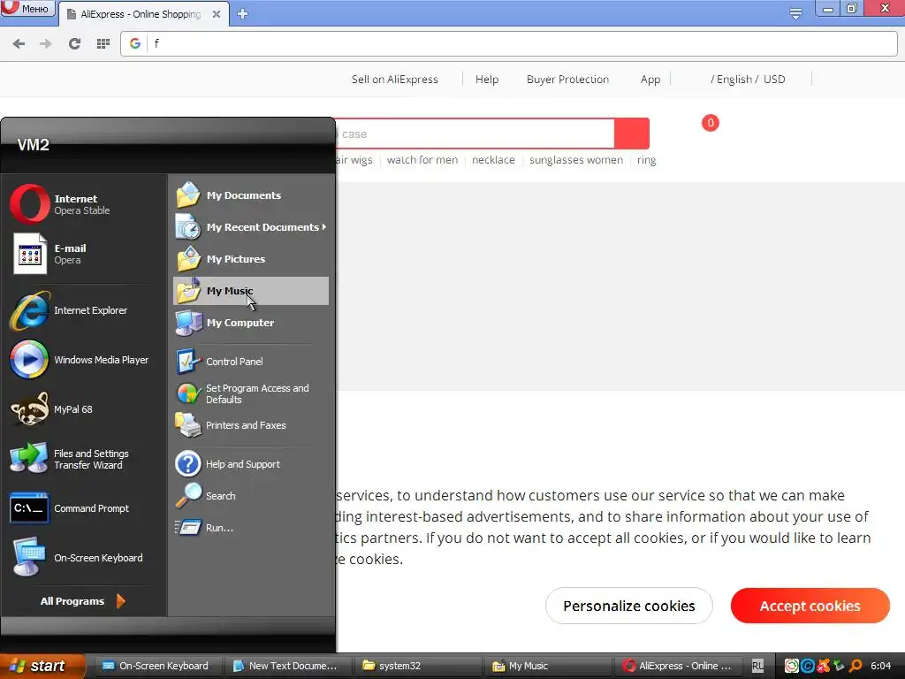905x679 pixels.
Task: Reload the current page
Action: [74, 43]
